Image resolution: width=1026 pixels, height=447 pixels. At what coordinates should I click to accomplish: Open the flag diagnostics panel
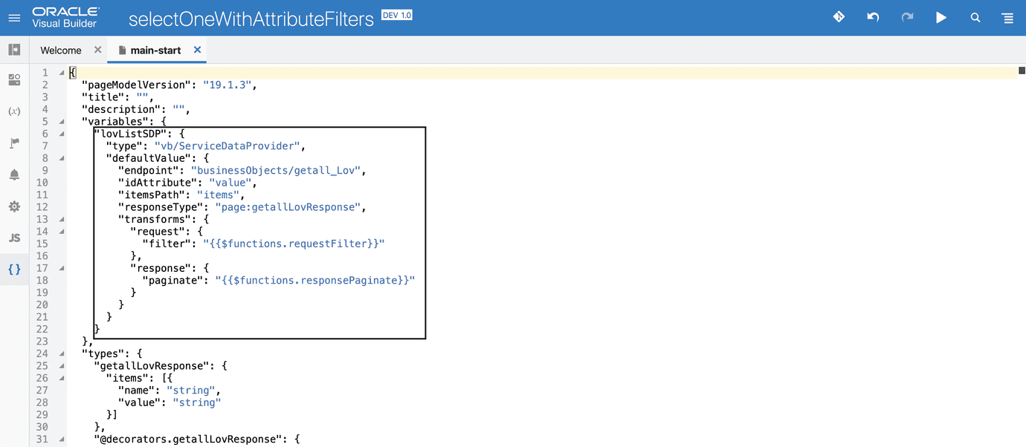(x=13, y=143)
